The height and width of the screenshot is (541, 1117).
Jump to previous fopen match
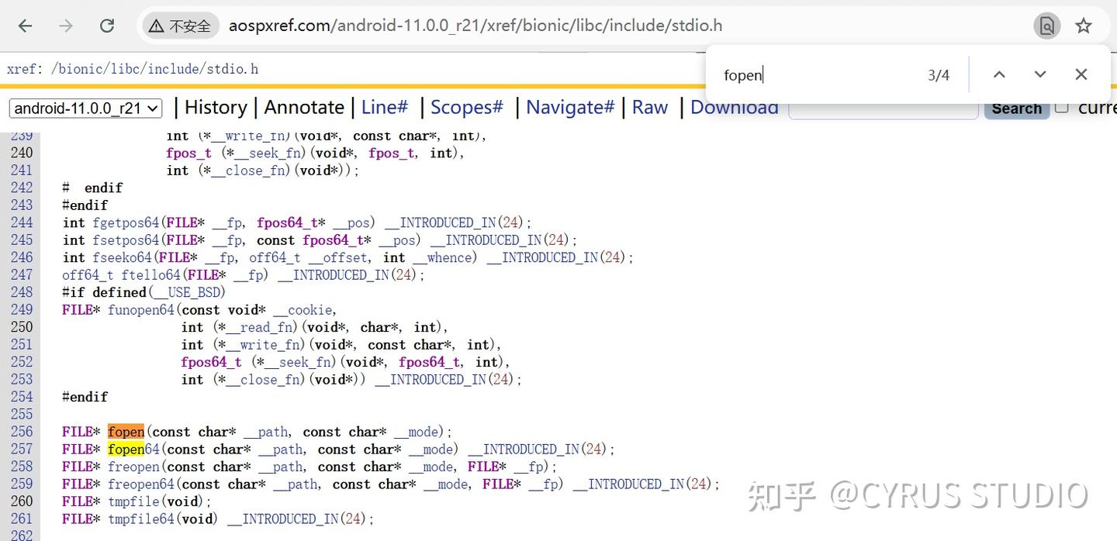coord(999,74)
